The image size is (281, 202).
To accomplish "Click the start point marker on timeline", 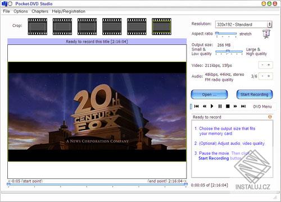I will (8, 185).
